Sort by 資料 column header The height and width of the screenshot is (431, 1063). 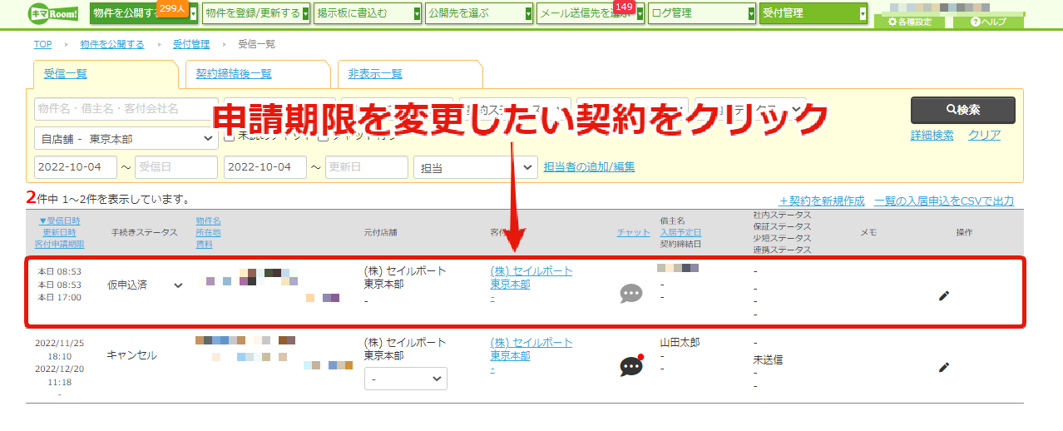(204, 244)
